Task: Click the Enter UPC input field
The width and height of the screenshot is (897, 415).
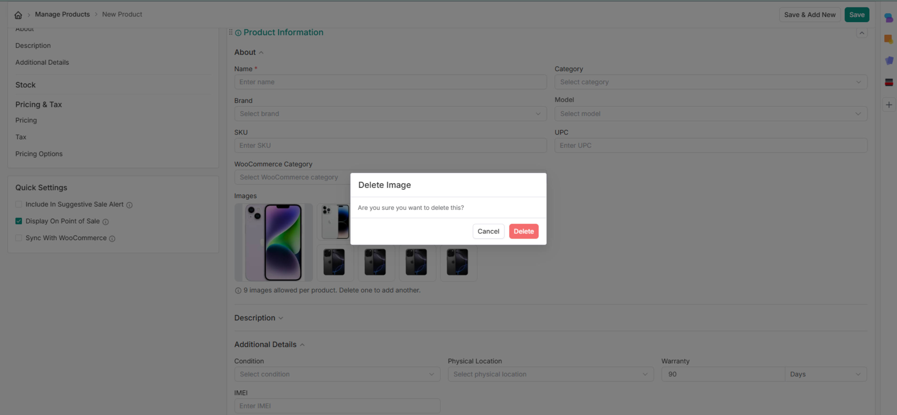Action: [710, 146]
